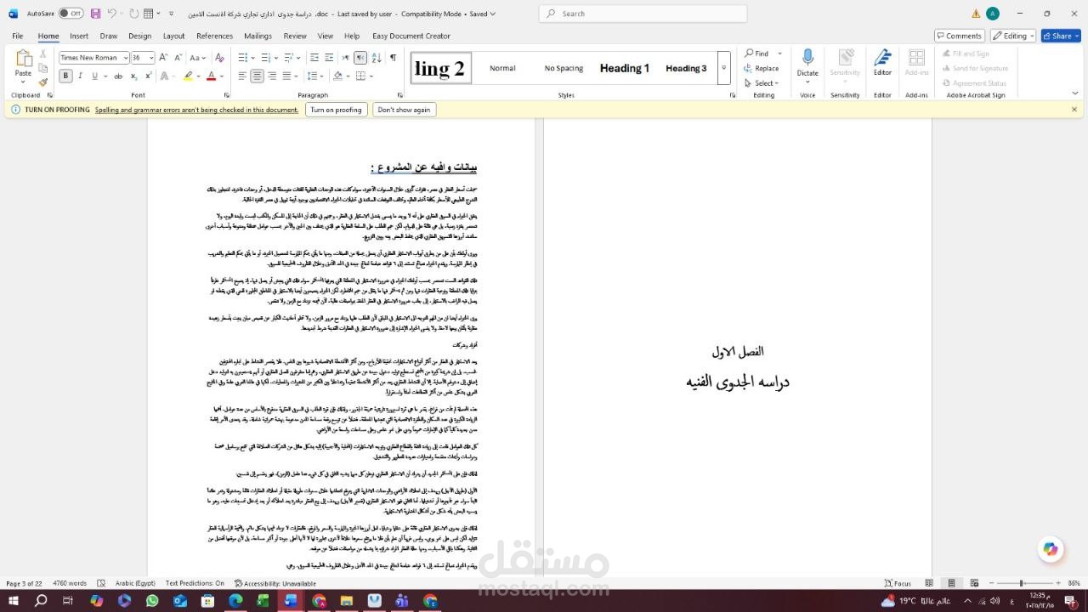
Task: Open the Easy Document Creator tab
Action: point(411,36)
